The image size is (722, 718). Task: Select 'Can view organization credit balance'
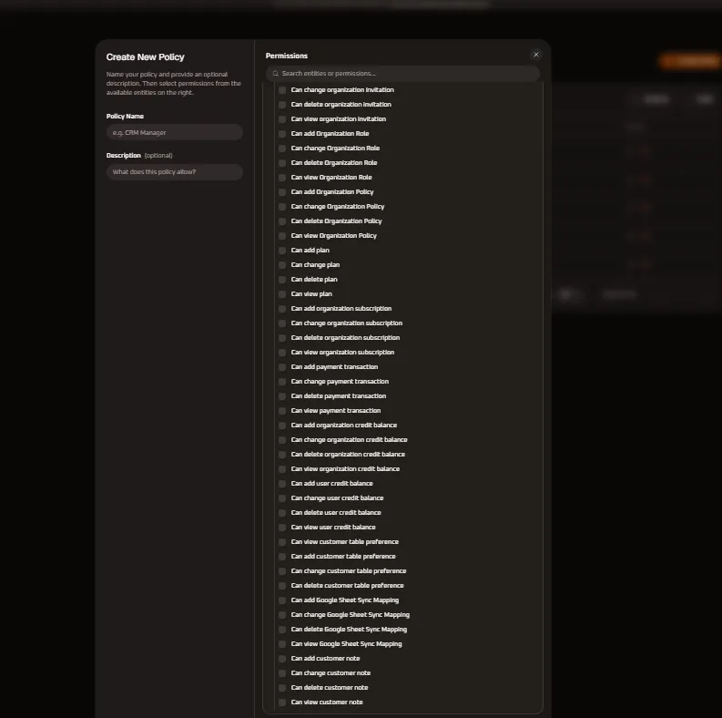click(x=282, y=469)
